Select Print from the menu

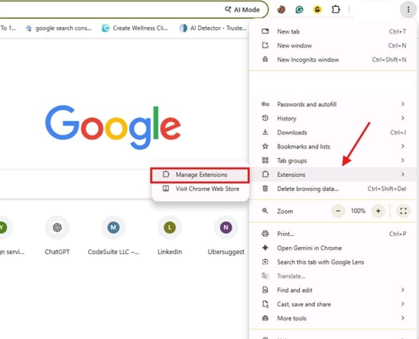pos(333,234)
